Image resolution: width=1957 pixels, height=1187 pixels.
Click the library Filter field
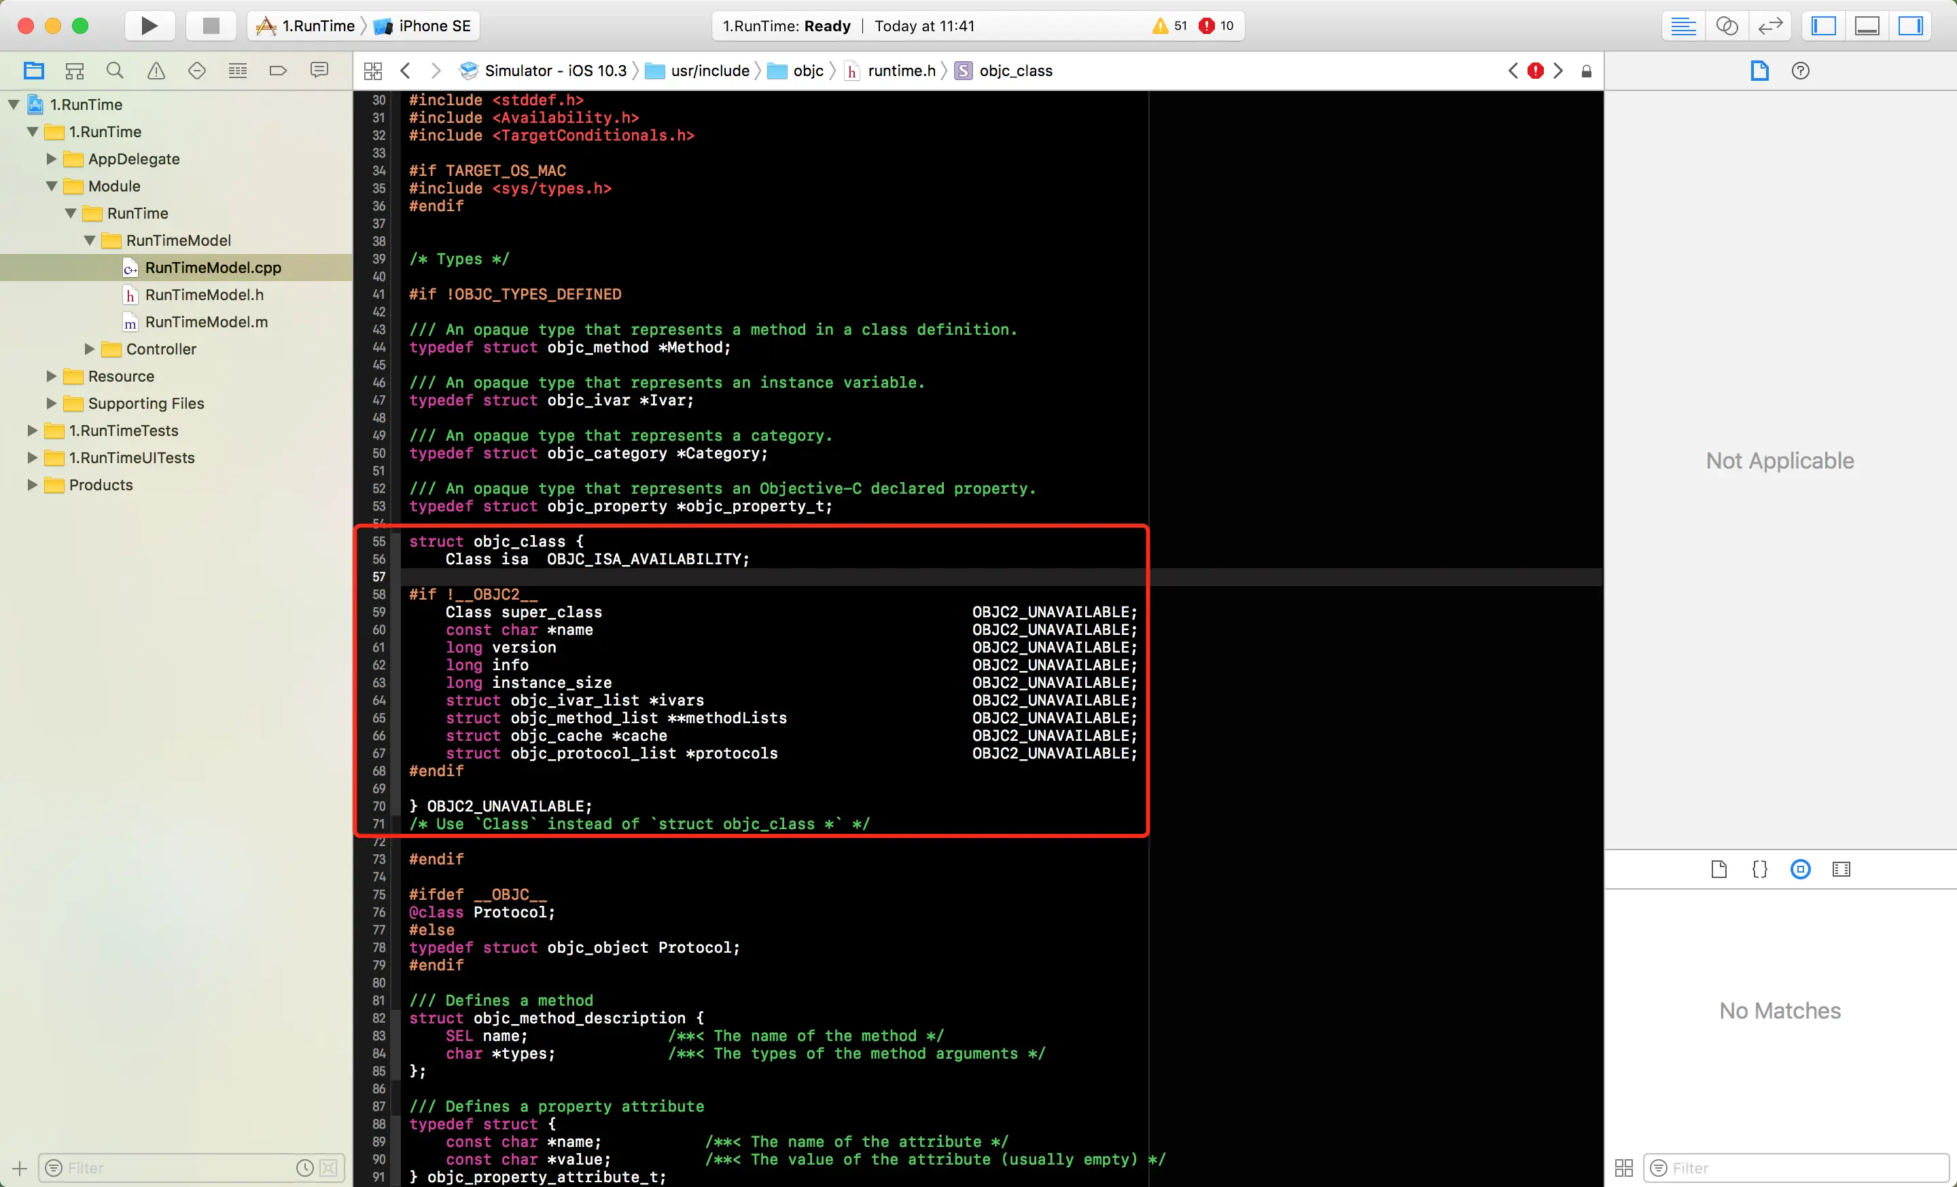tap(1795, 1167)
